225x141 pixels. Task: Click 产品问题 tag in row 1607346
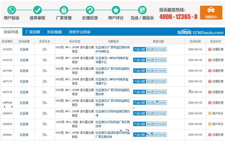[x=139, y=71]
